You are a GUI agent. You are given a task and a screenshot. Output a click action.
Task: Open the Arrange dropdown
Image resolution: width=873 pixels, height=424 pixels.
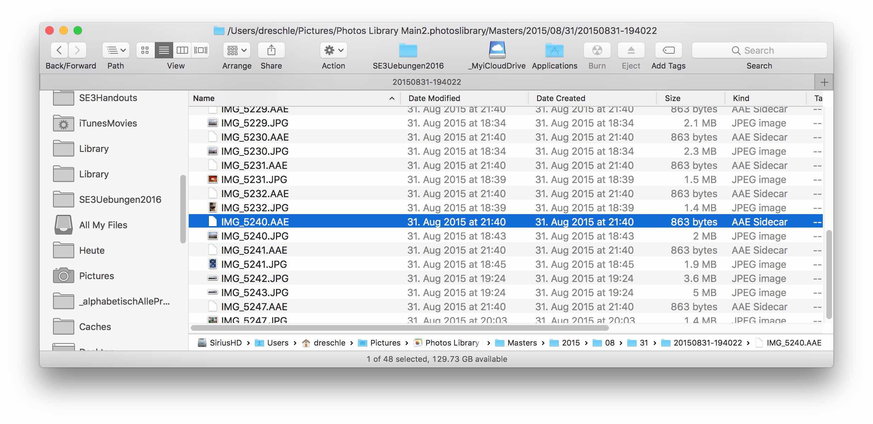(x=236, y=50)
